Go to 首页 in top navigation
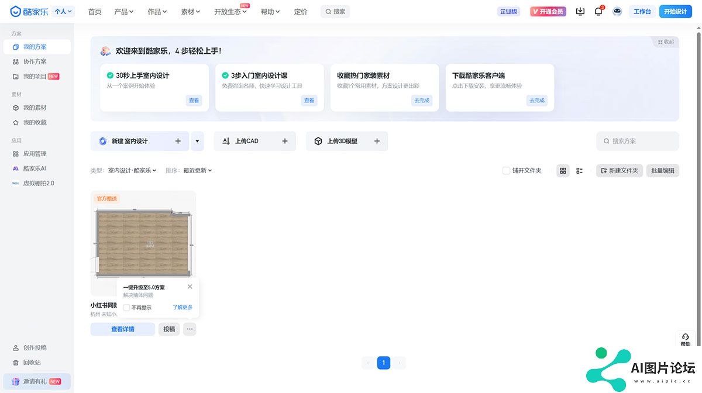702x393 pixels. pyautogui.click(x=95, y=11)
